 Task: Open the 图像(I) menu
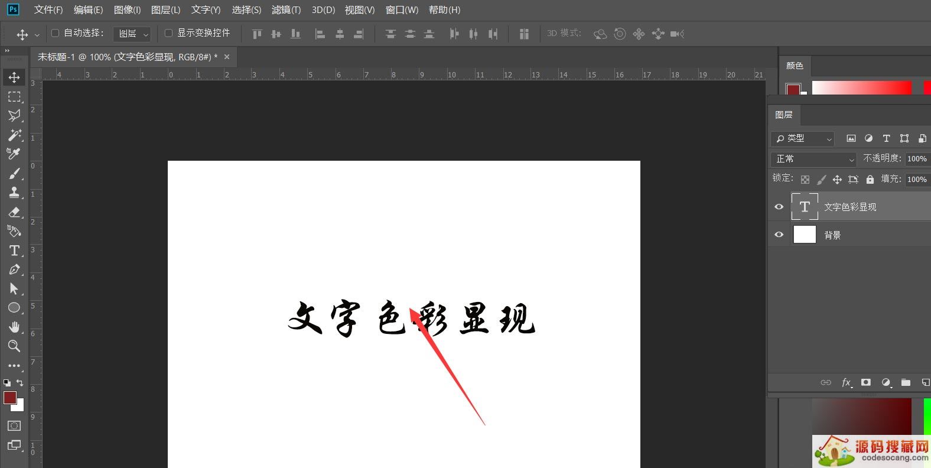tap(127, 10)
